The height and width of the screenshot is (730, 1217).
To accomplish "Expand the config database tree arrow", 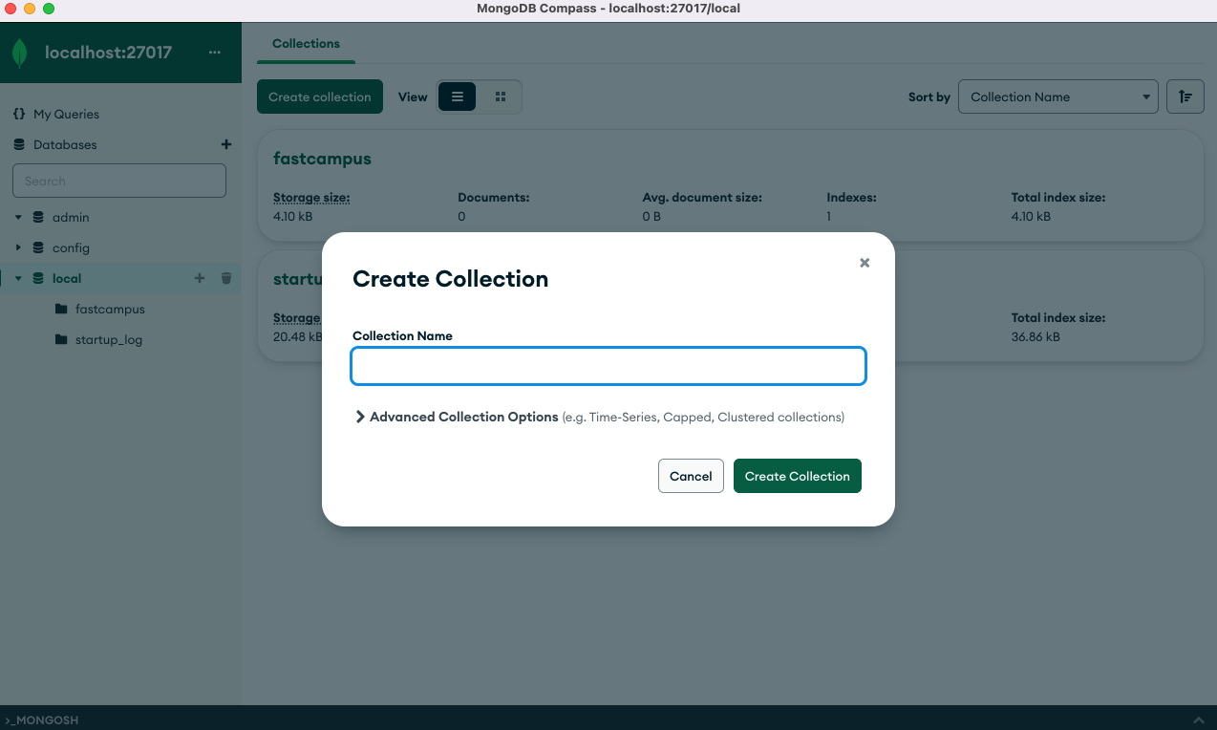I will tap(18, 247).
